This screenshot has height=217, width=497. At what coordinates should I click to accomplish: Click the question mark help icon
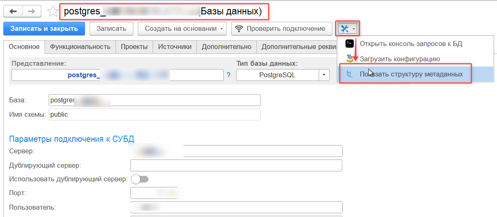point(229,75)
